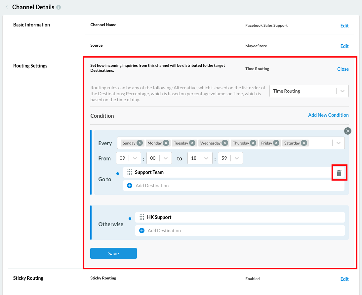Open the to hour 18 dropdown
362x295 pixels.
point(200,158)
